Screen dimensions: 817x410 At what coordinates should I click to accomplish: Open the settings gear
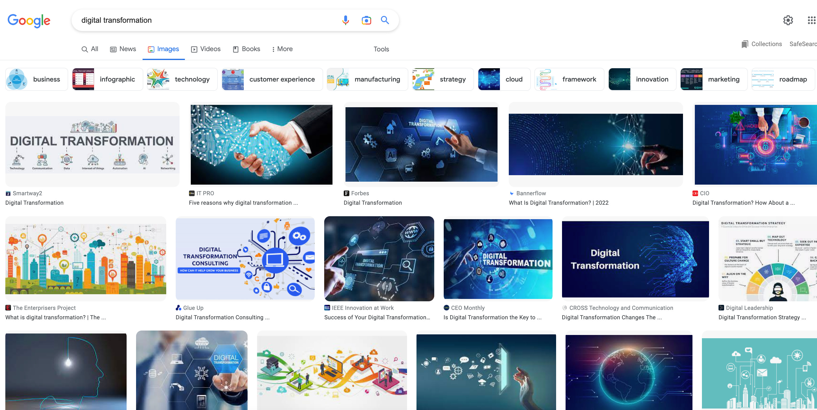point(788,20)
